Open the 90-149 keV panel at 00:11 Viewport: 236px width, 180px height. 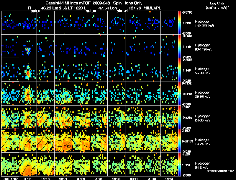[28, 46]
